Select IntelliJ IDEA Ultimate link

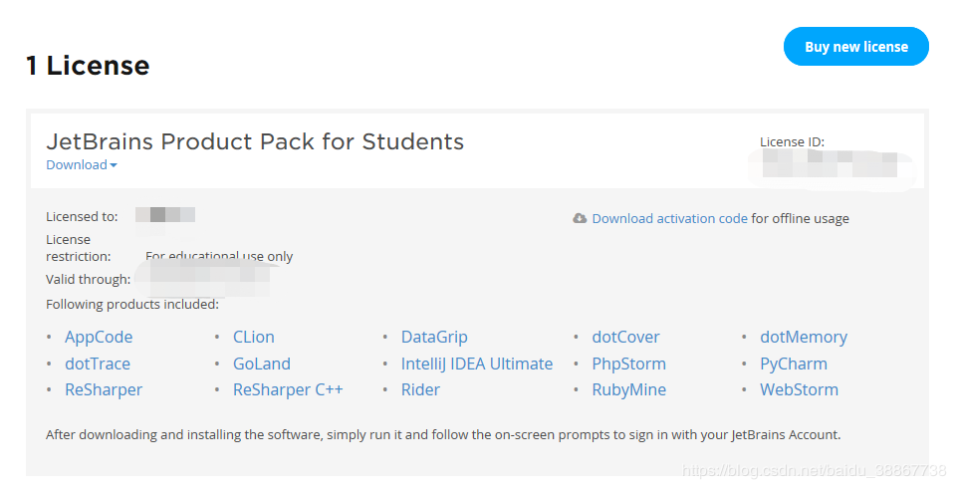477,364
